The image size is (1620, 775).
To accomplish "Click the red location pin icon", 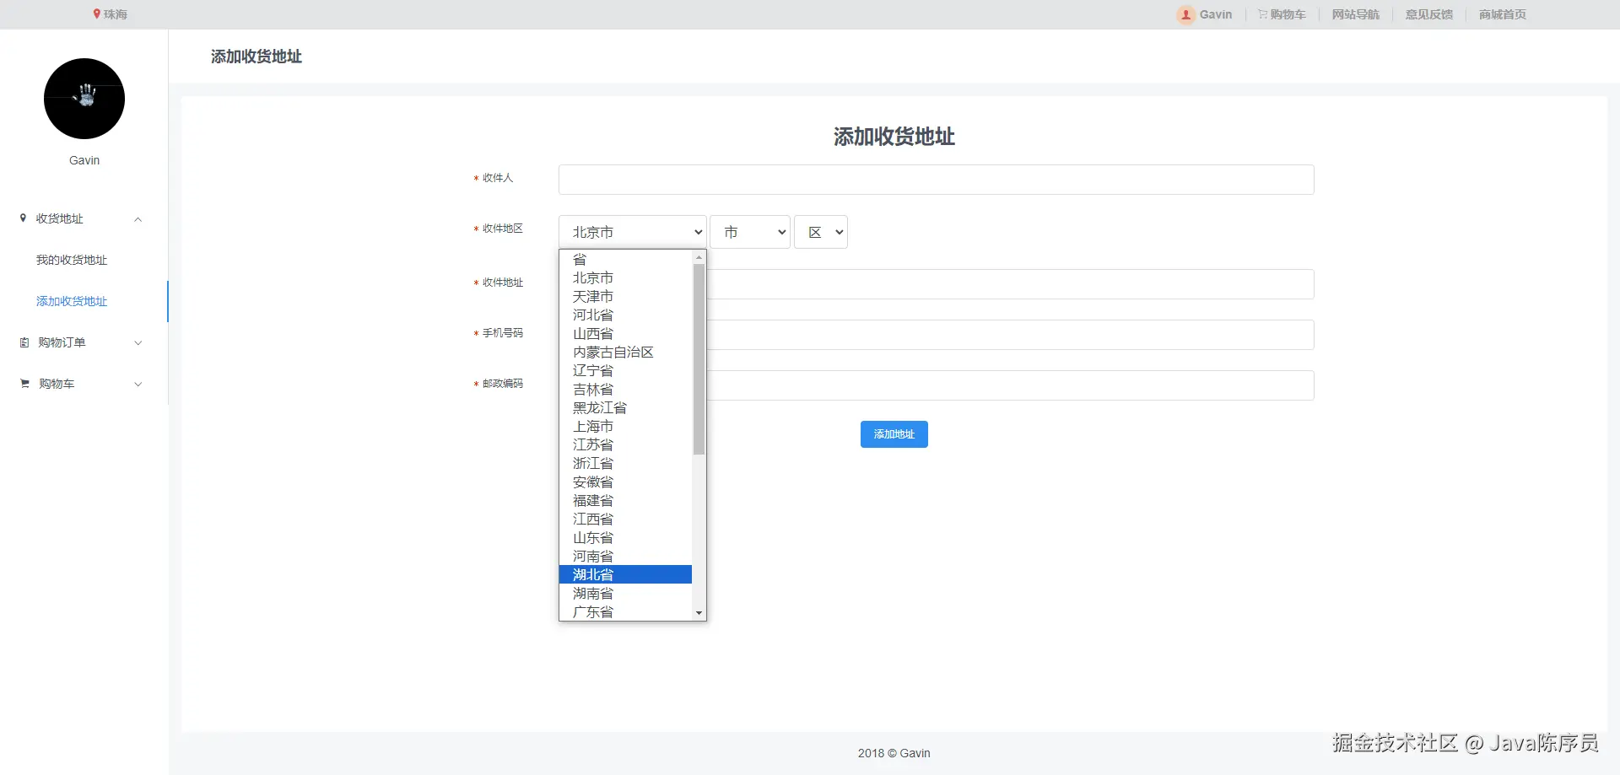I will pyautogui.click(x=97, y=14).
